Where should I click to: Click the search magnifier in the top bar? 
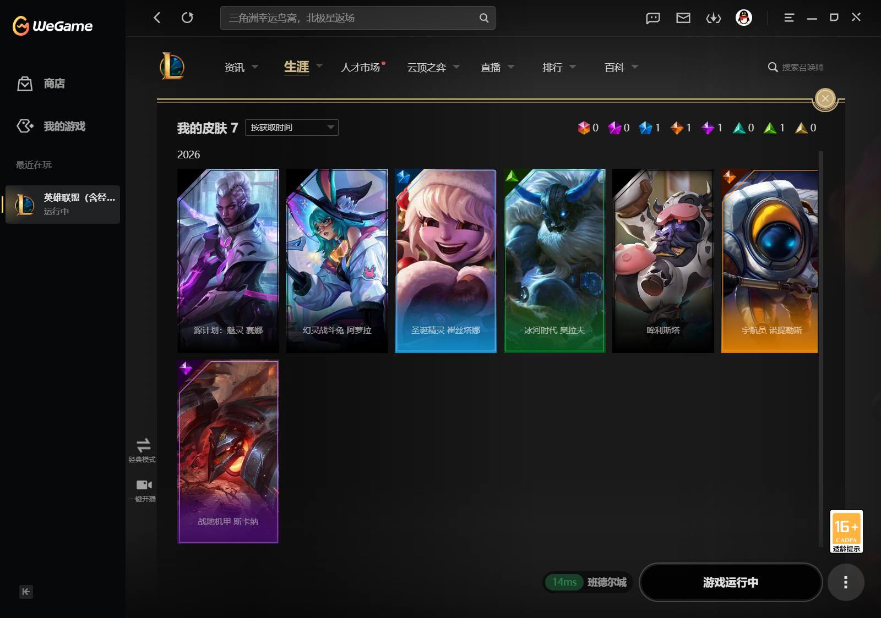tap(483, 18)
